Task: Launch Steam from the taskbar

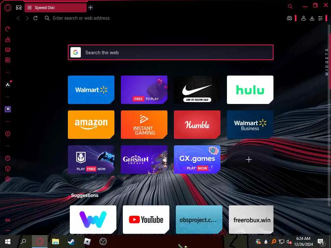Action: [x=71, y=242]
